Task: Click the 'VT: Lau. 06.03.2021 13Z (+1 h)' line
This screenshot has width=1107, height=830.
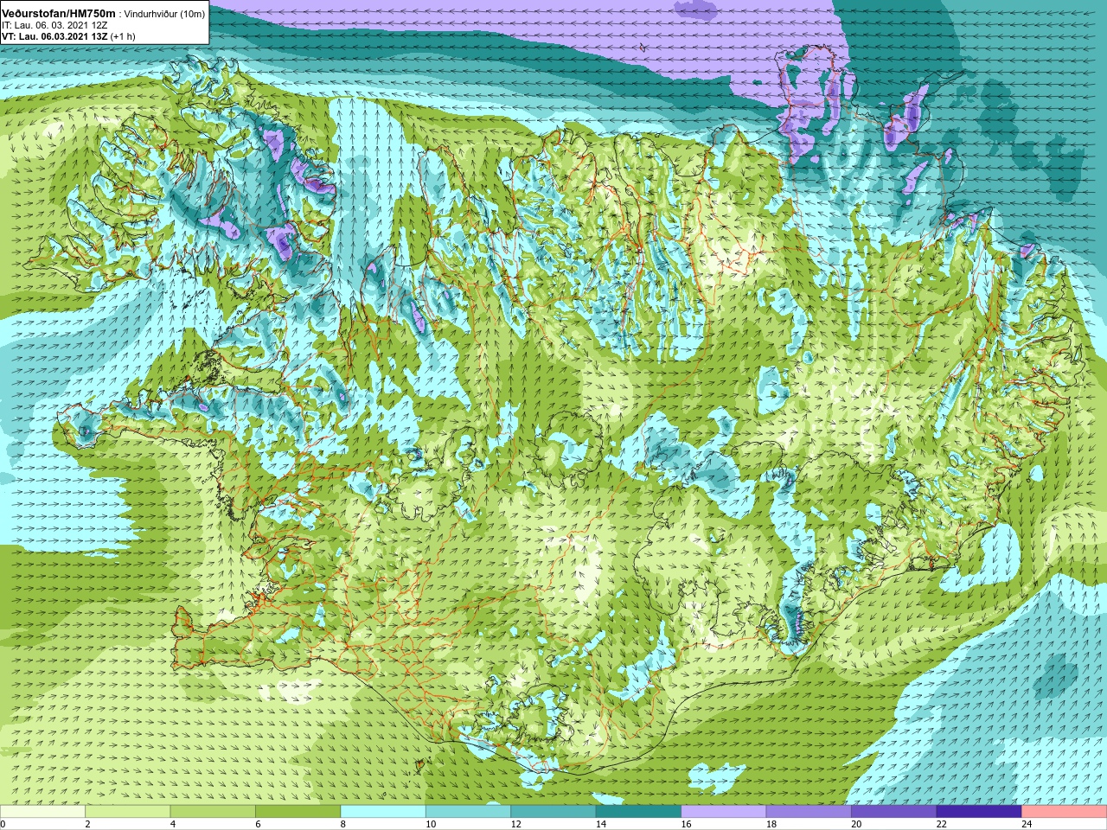Action: [x=68, y=36]
